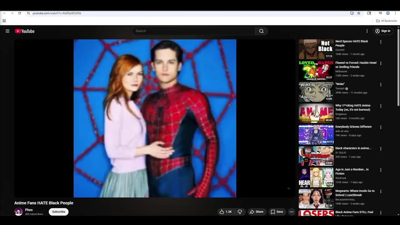The image size is (400, 225).
Task: Open All Bookmarks folder
Action: [x=387, y=21]
